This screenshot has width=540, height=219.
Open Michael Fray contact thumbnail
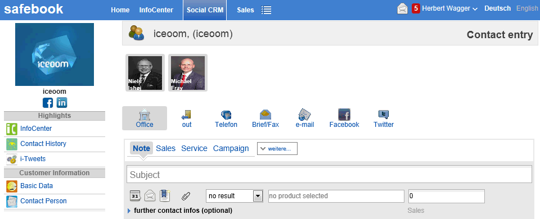pos(188,73)
